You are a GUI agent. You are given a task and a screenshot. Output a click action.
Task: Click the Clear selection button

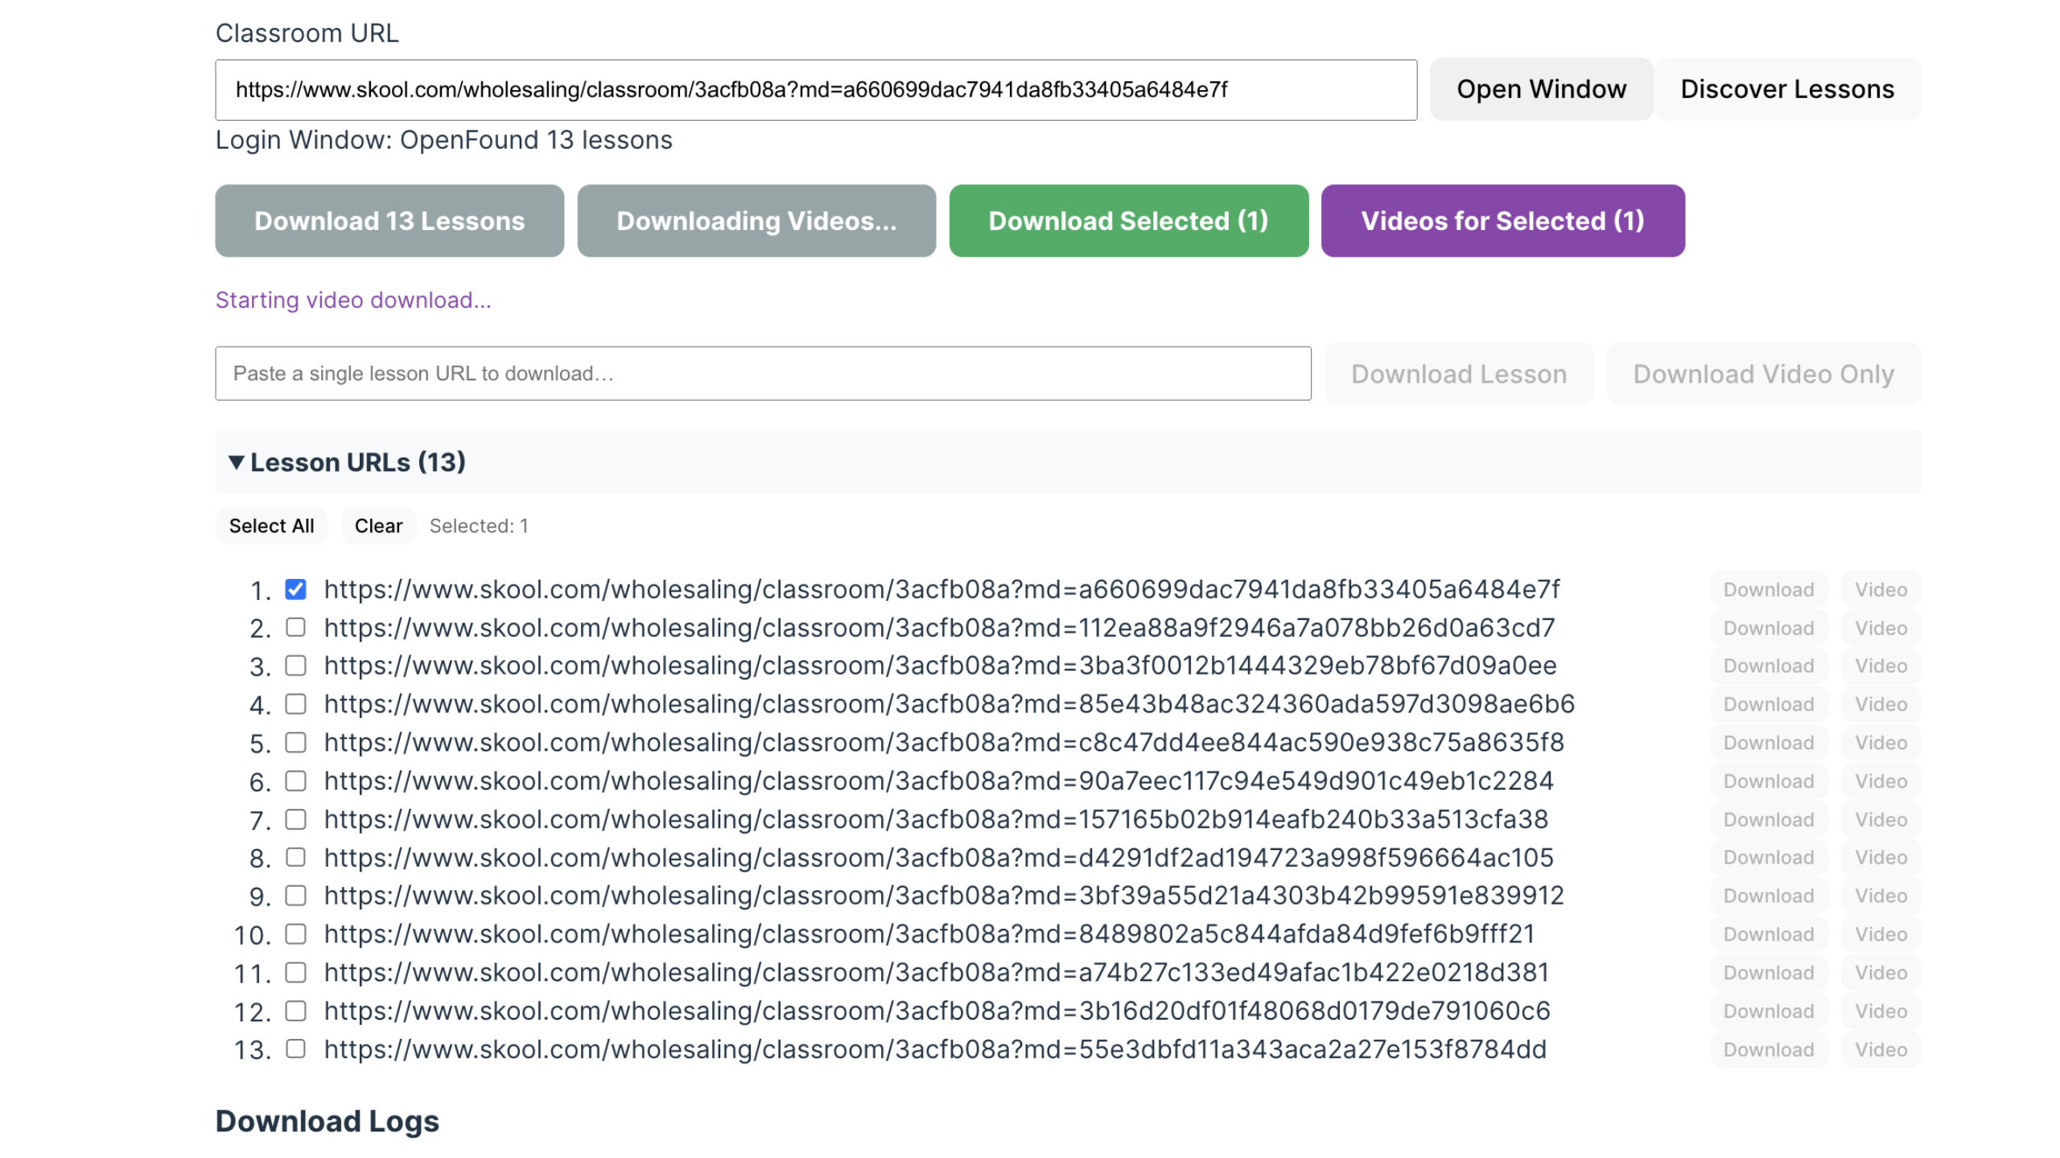tap(378, 526)
